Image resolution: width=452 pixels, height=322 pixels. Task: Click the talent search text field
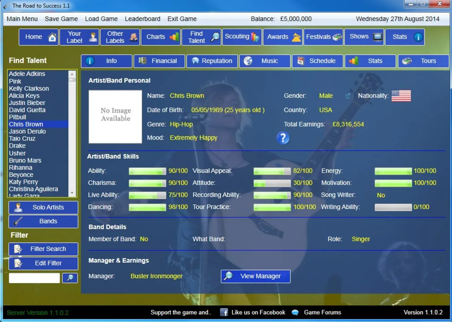(x=34, y=278)
